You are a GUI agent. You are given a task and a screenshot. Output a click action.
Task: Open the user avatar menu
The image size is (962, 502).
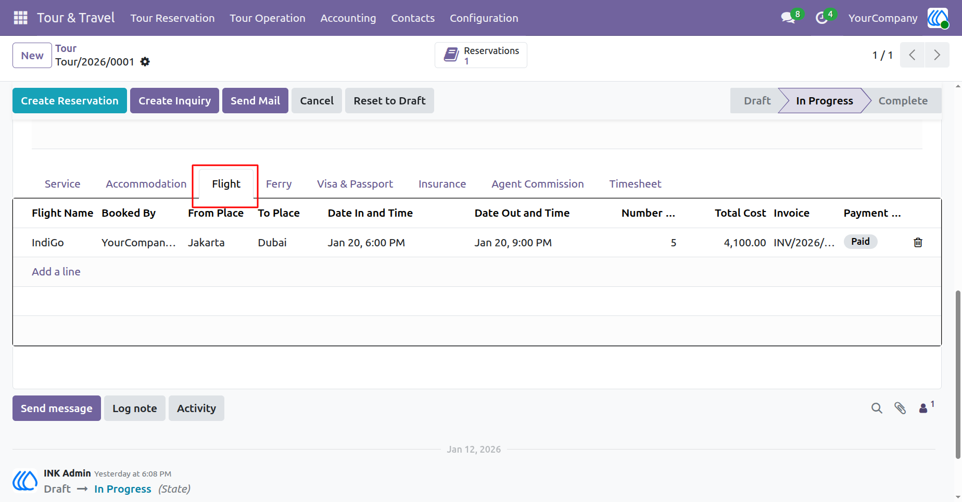point(938,18)
